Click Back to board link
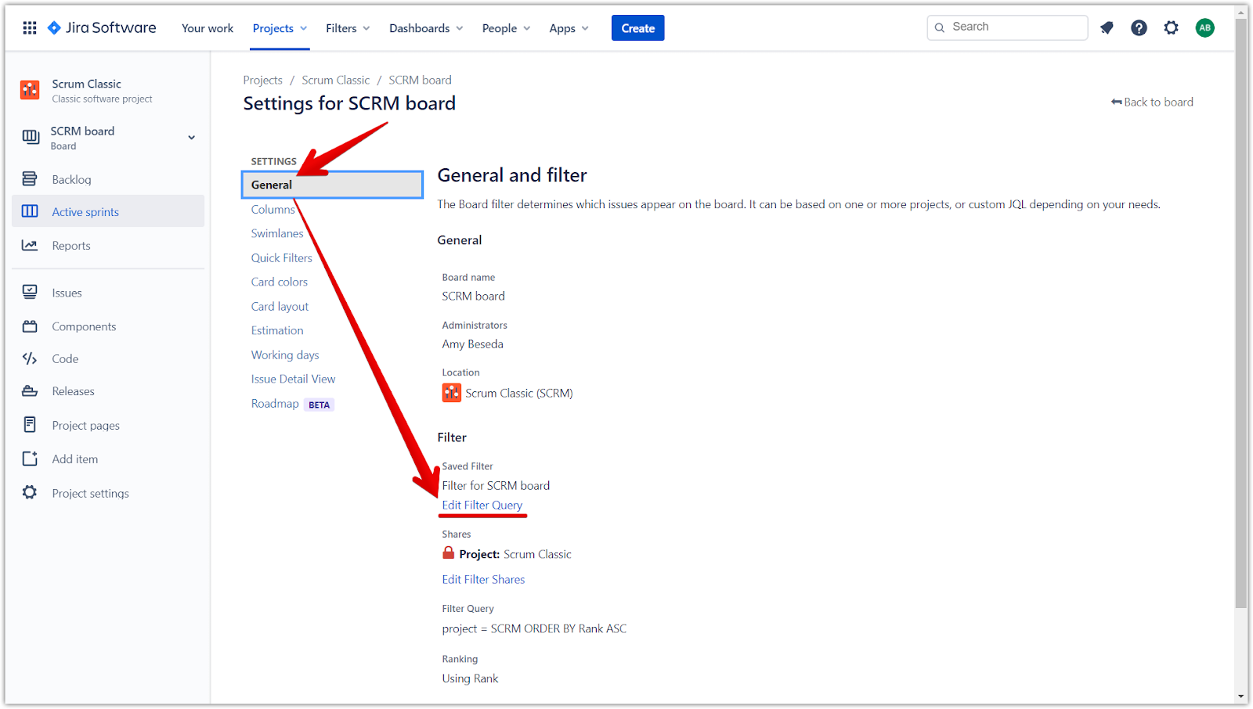The height and width of the screenshot is (709, 1253). [1152, 103]
